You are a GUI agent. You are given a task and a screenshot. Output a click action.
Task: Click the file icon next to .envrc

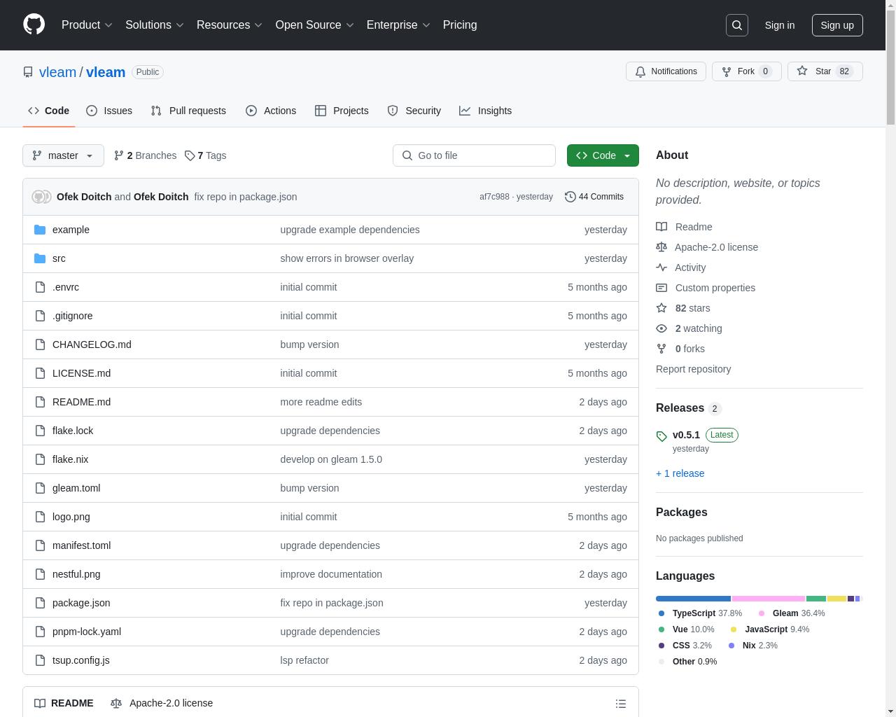(40, 287)
